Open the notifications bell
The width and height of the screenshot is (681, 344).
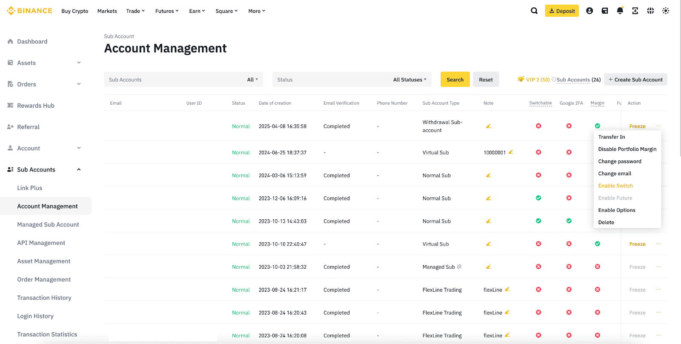click(x=620, y=11)
